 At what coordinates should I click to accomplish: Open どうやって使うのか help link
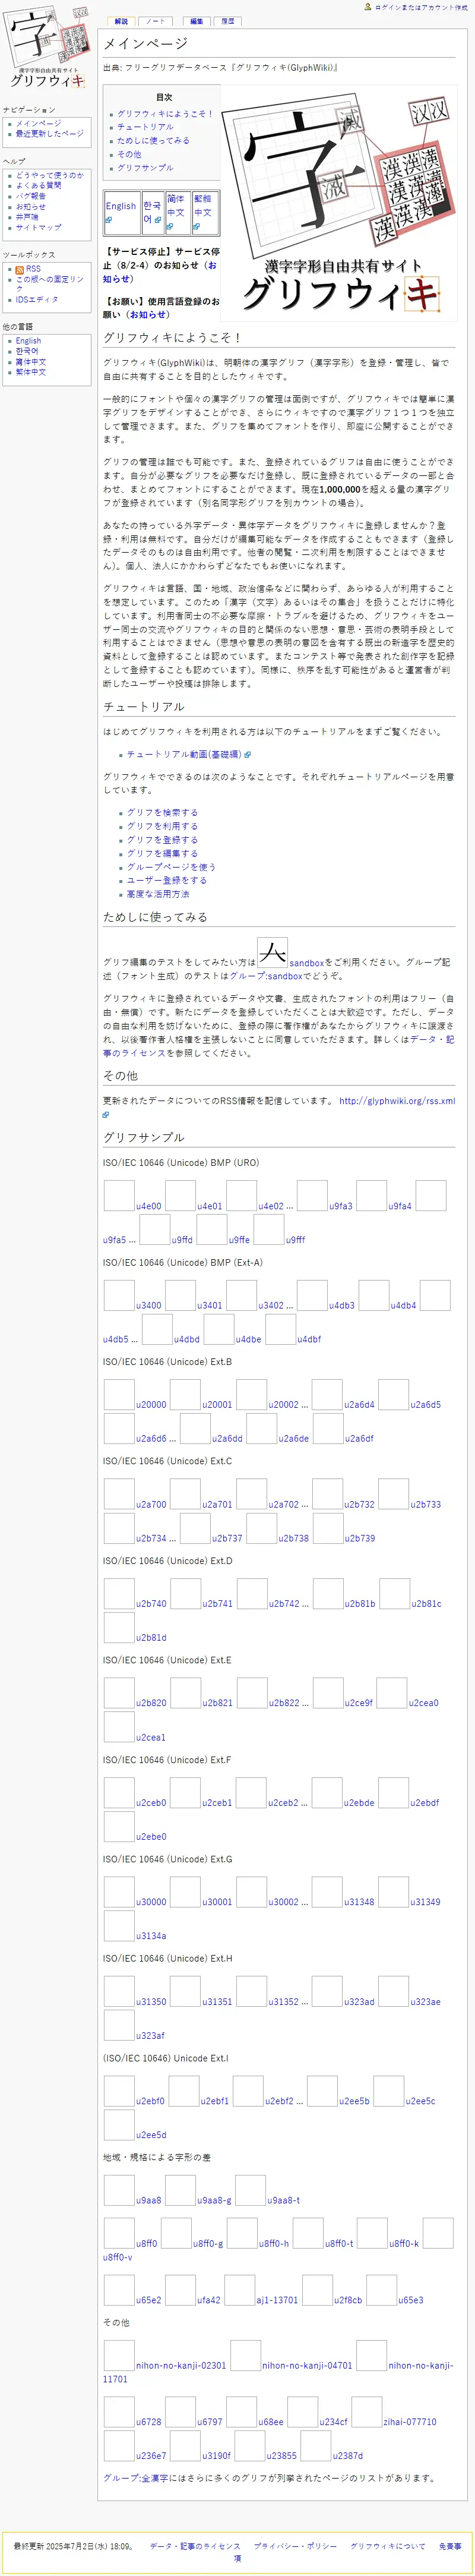(x=50, y=175)
